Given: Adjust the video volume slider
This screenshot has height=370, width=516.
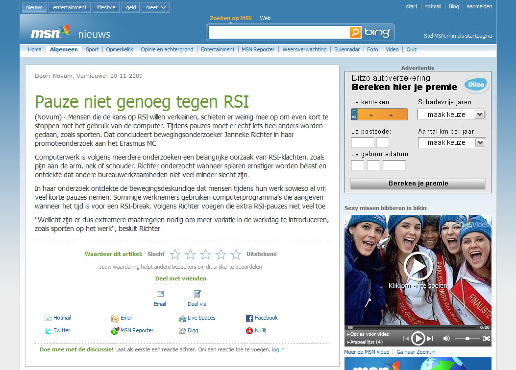Looking at the screenshot, I should pyautogui.click(x=467, y=338).
